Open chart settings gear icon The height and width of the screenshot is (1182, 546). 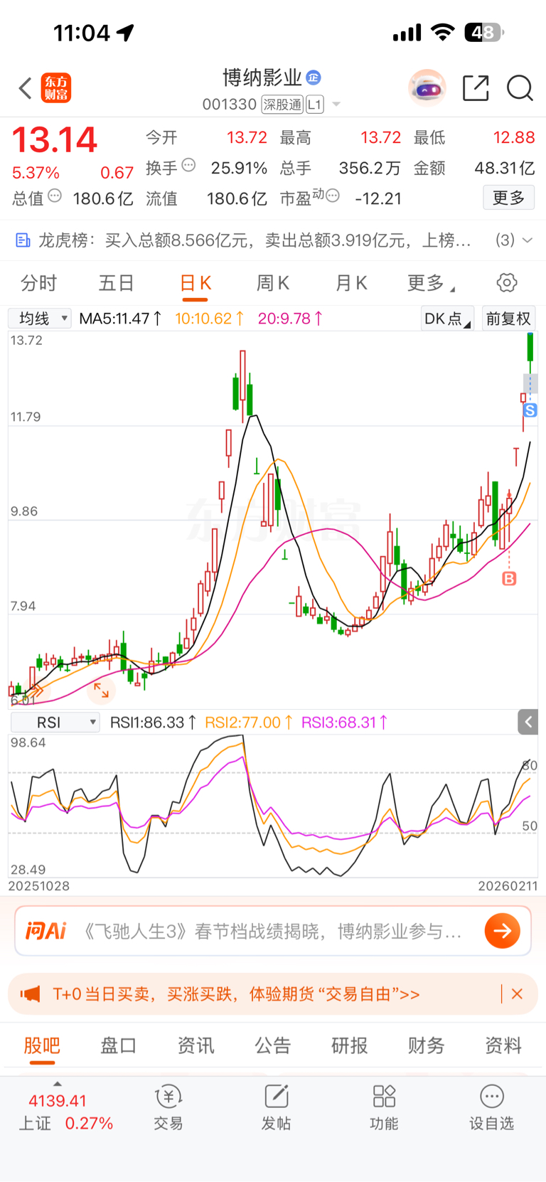click(507, 282)
